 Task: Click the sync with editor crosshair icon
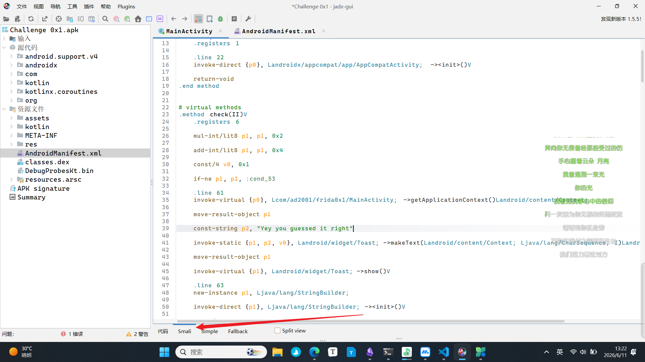tap(58, 19)
